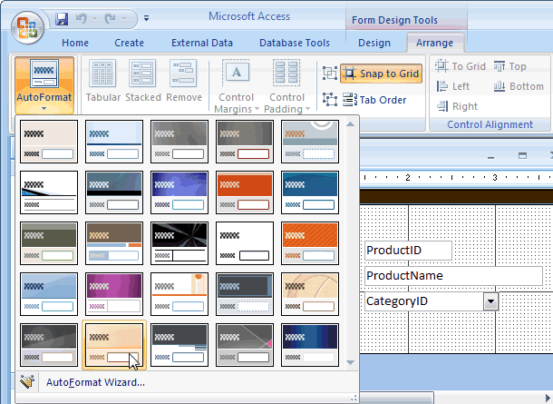Open the Database Tools tab
The image size is (553, 404).
pyautogui.click(x=295, y=43)
